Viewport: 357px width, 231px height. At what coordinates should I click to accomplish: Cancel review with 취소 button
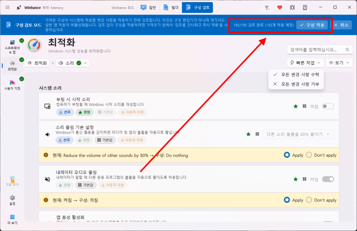coord(341,25)
